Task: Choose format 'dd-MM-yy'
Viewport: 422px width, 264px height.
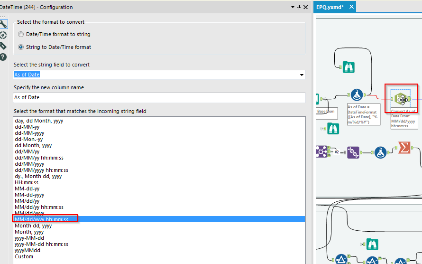Action: [x=27, y=127]
